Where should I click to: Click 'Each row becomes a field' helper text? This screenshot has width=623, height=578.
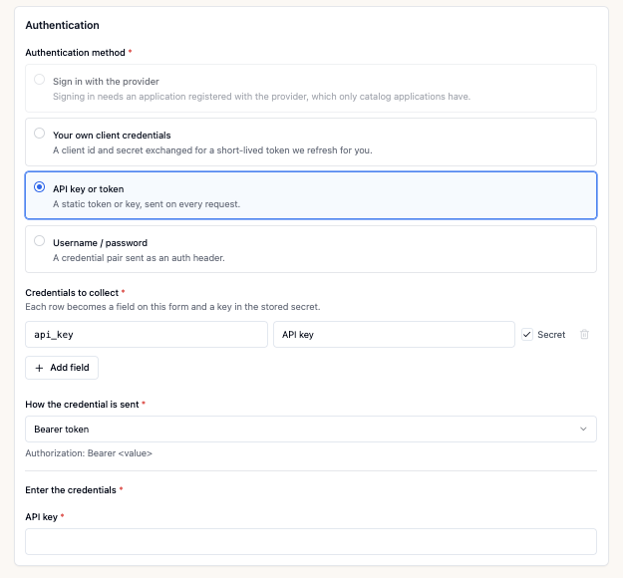[x=172, y=307]
